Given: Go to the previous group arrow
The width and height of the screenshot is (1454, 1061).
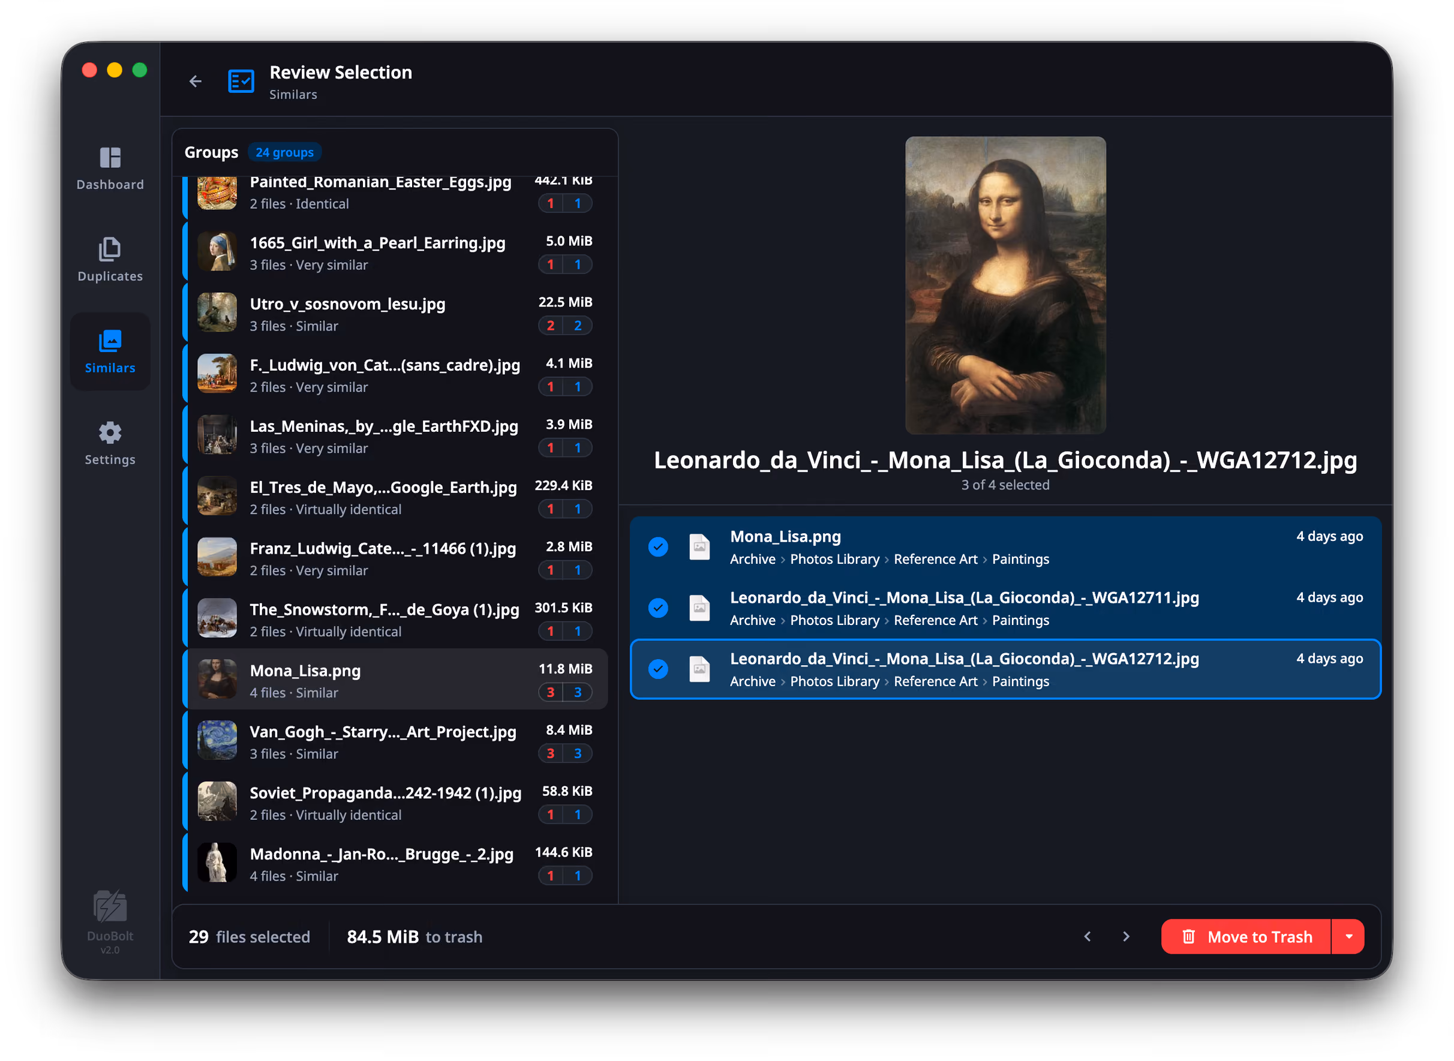Looking at the screenshot, I should tap(1088, 937).
